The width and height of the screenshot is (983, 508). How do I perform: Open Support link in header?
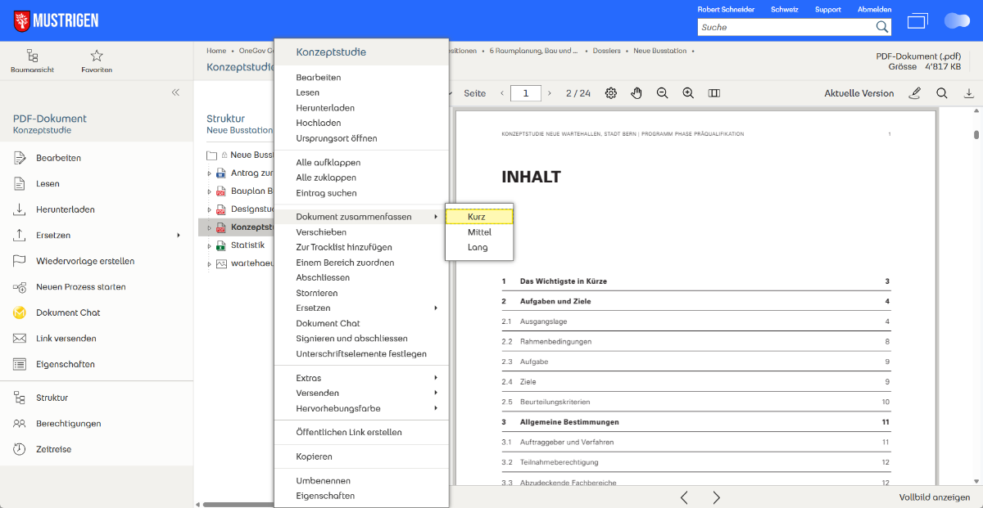pos(827,9)
